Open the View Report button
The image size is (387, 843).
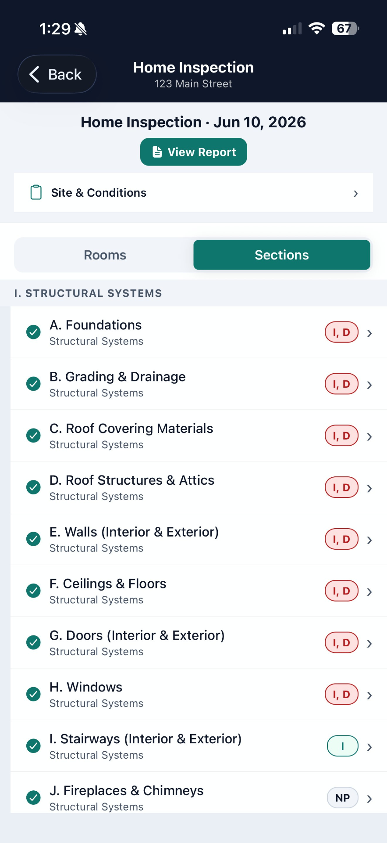(x=194, y=152)
